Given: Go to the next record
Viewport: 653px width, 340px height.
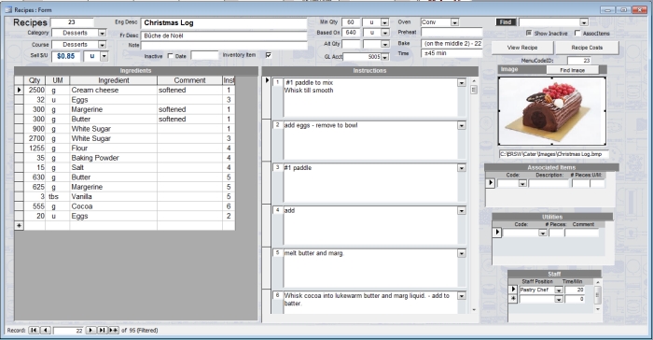Looking at the screenshot, I should pyautogui.click(x=90, y=330).
